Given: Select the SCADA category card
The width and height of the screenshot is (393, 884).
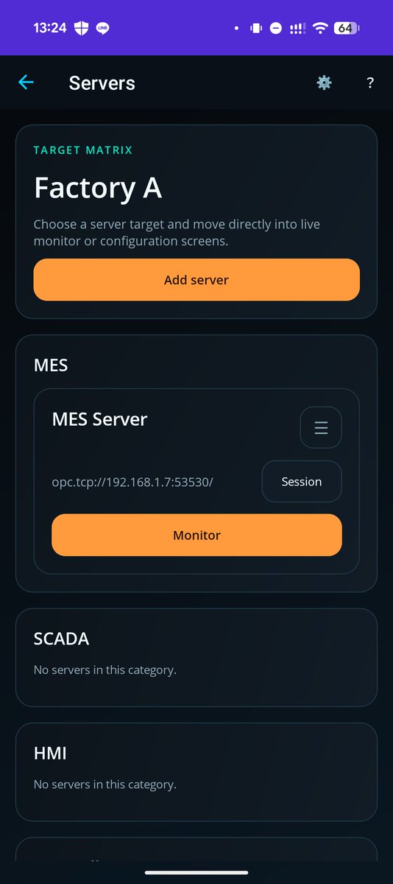Looking at the screenshot, I should (x=196, y=657).
